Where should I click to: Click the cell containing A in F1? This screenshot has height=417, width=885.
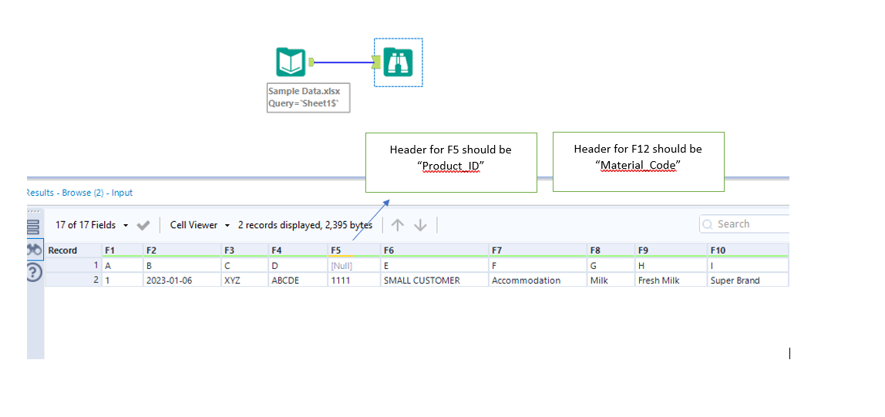(123, 265)
